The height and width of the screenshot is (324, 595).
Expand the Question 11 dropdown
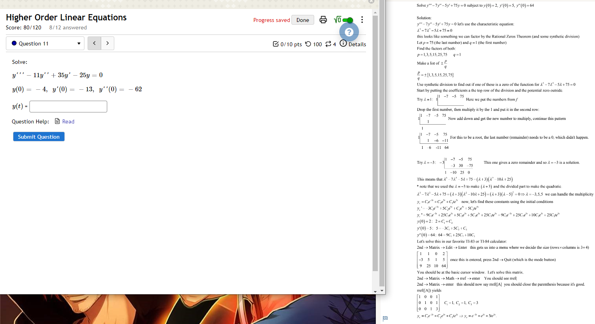tap(45, 43)
